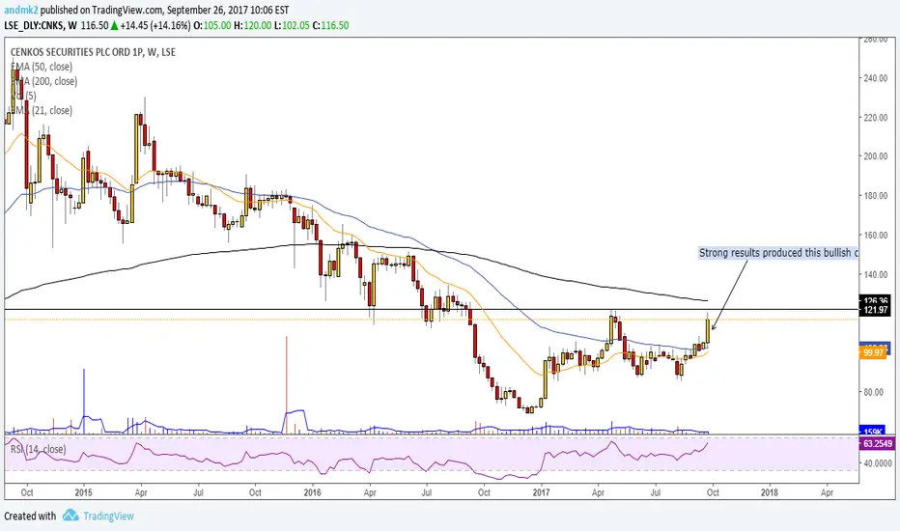Select the low value L:102.05
Image resolution: width=900 pixels, height=531 pixels.
coord(292,25)
